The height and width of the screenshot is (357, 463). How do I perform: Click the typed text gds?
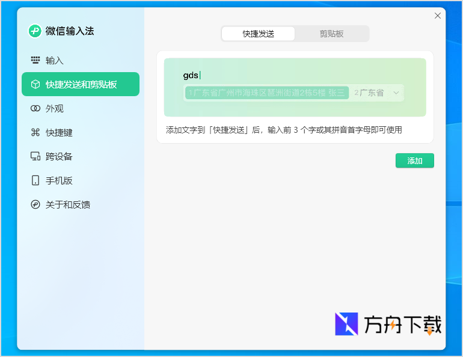click(191, 75)
